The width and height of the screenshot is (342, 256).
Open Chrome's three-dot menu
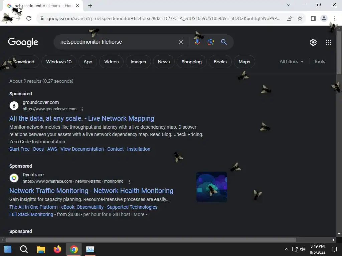pyautogui.click(x=335, y=19)
